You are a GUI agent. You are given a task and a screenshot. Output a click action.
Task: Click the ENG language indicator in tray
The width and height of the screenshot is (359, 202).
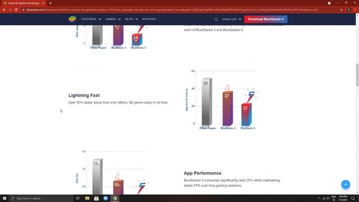[334, 198]
